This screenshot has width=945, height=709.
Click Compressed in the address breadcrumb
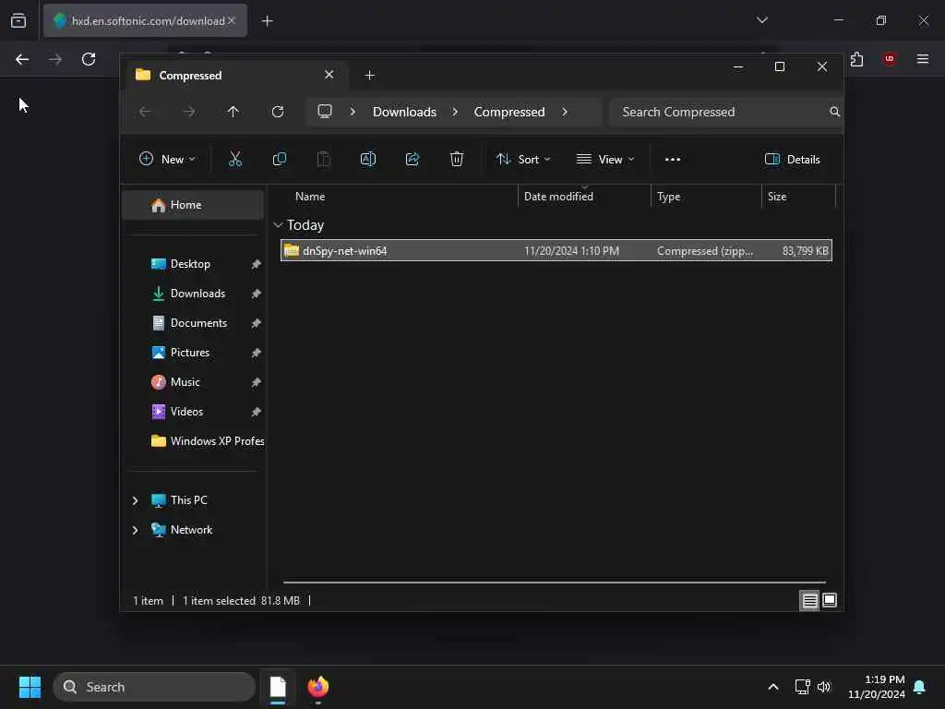(x=509, y=112)
